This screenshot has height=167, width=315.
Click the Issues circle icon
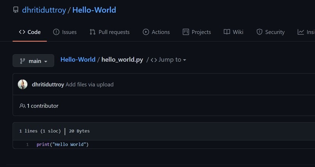(56, 32)
